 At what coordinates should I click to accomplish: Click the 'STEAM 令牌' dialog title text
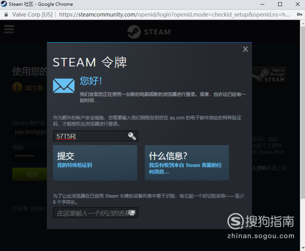89,62
